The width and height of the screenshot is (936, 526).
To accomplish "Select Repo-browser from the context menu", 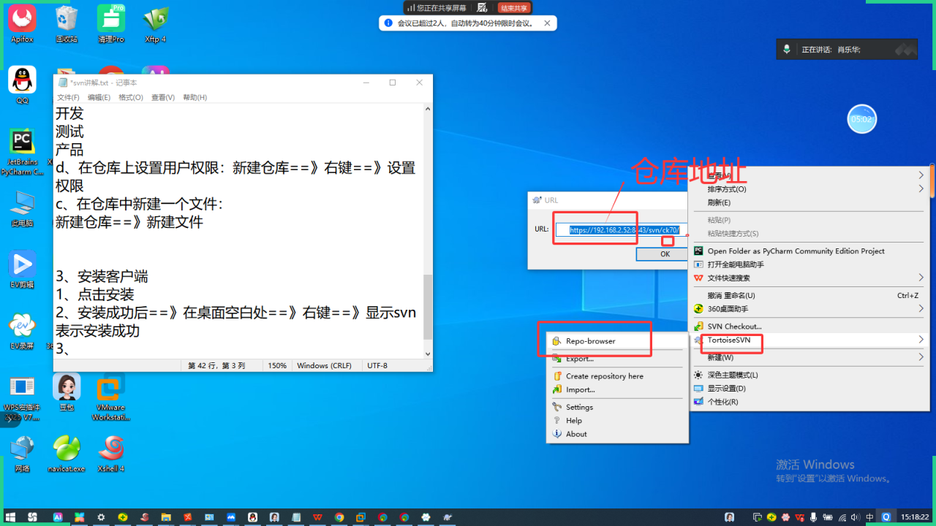I will [592, 340].
